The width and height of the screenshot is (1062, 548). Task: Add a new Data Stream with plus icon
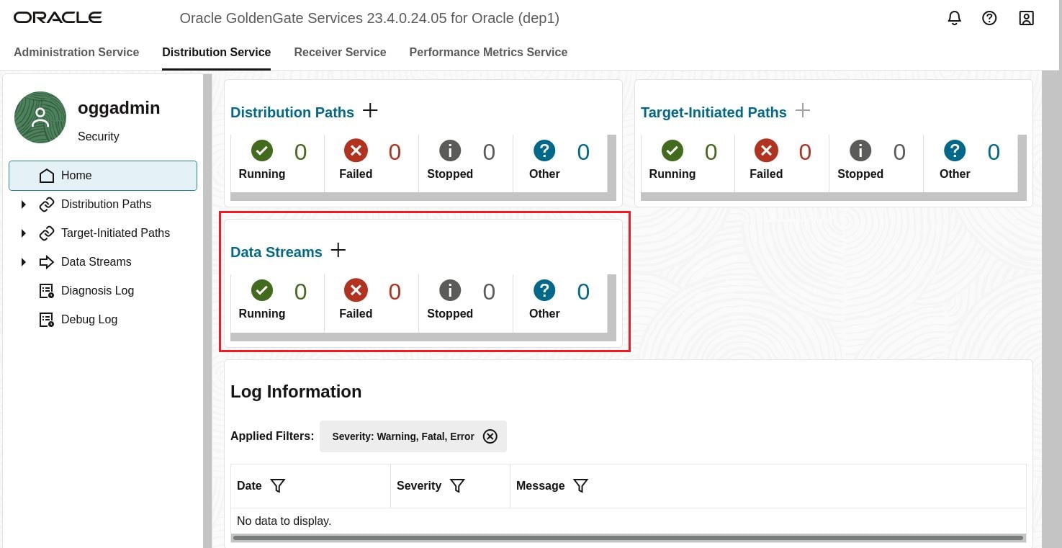tap(338, 250)
